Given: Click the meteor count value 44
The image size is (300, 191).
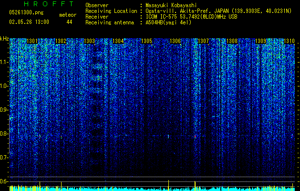Looking at the screenshot, I should pyautogui.click(x=69, y=22).
